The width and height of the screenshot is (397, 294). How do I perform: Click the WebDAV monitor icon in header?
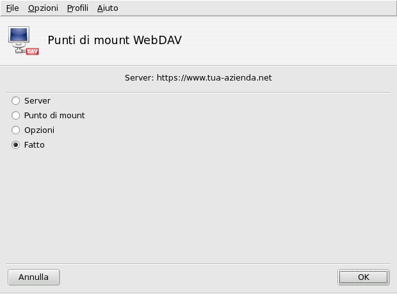(20, 38)
